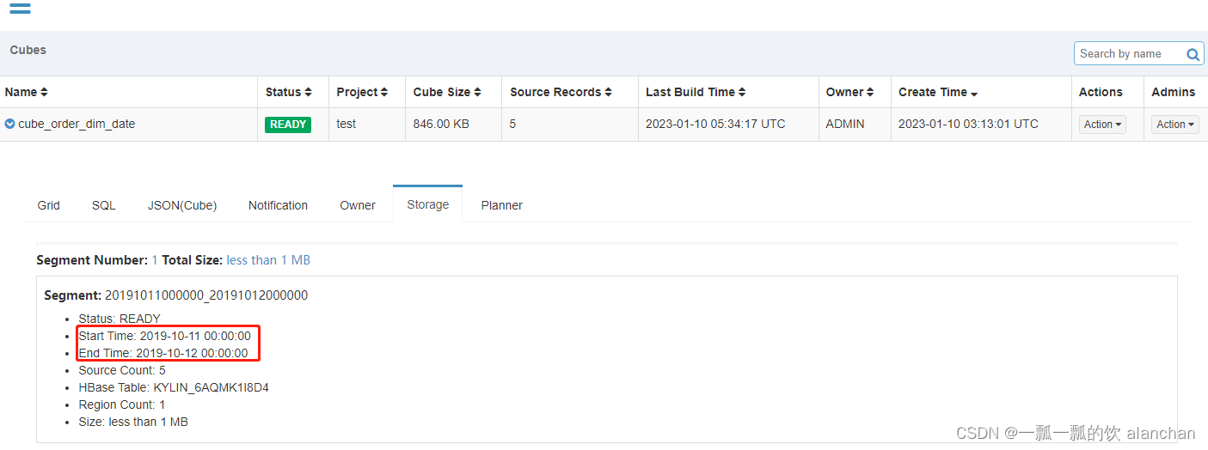Switch to the SQL tab
The image size is (1208, 450).
coord(104,205)
